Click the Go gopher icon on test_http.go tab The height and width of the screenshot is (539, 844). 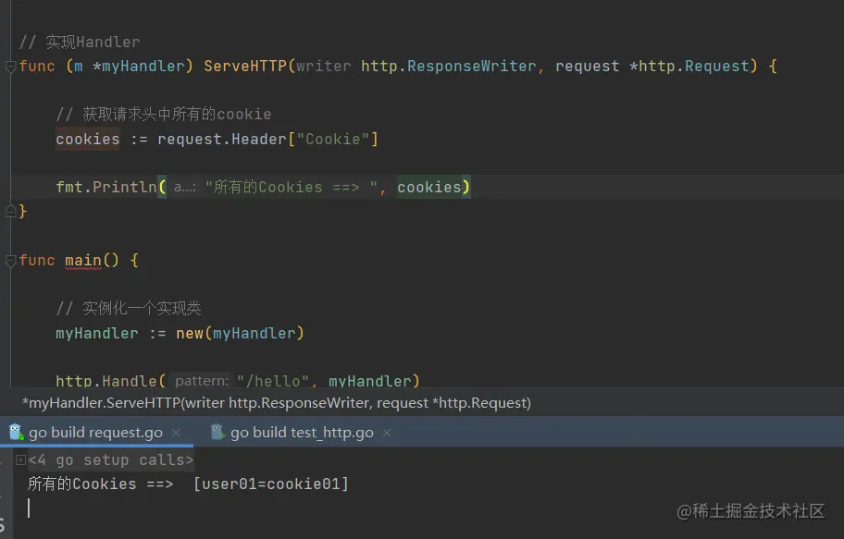tap(217, 432)
